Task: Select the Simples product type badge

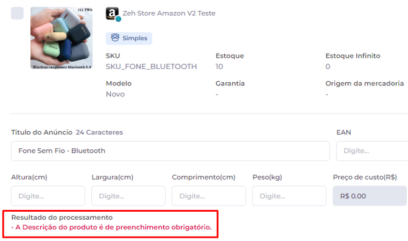Action: click(129, 38)
